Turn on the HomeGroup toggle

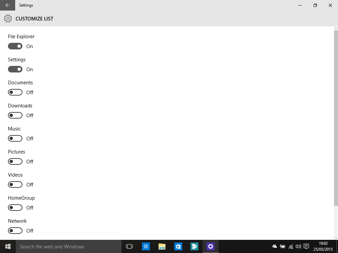coord(15,208)
